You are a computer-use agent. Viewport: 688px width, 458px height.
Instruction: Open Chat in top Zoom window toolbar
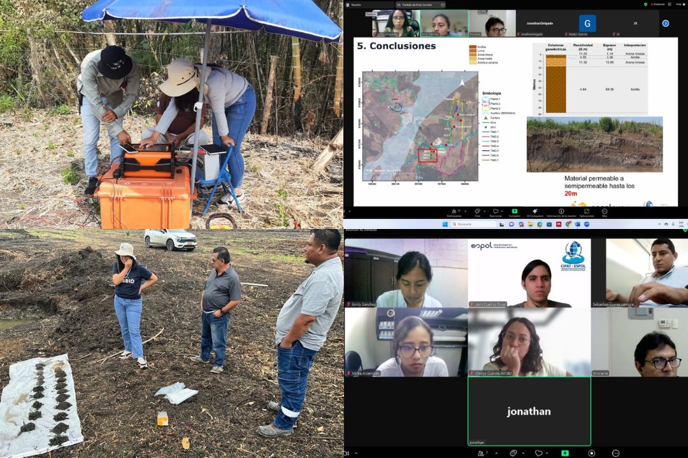pyautogui.click(x=477, y=213)
